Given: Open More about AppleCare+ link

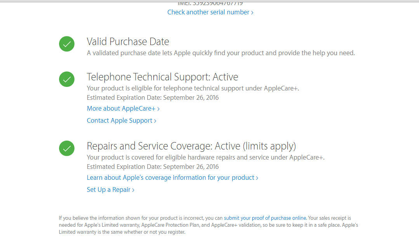Looking at the screenshot, I should [x=123, y=108].
